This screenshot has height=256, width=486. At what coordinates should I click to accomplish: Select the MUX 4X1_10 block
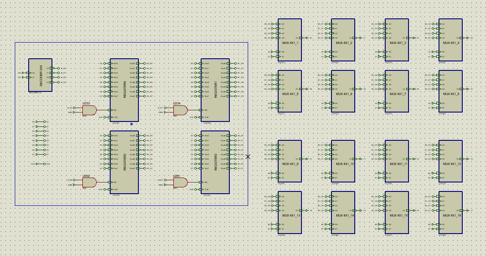pyautogui.click(x=343, y=161)
